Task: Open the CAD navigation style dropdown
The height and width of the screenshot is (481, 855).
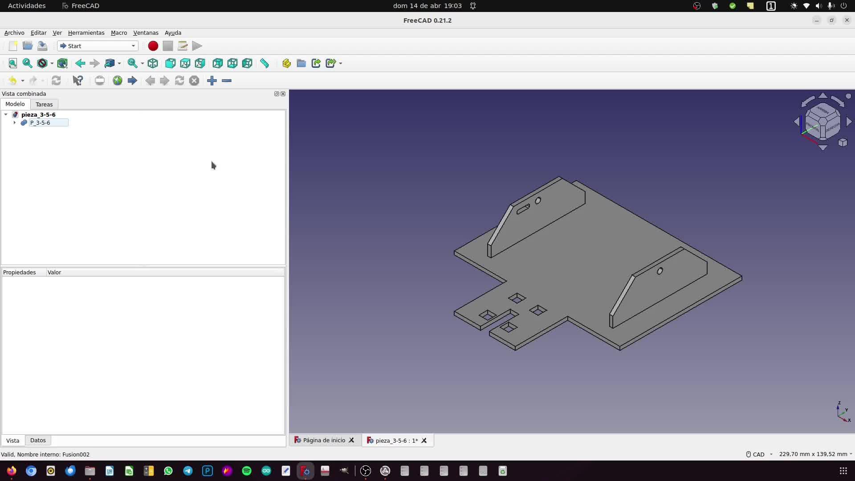Action: (759, 454)
